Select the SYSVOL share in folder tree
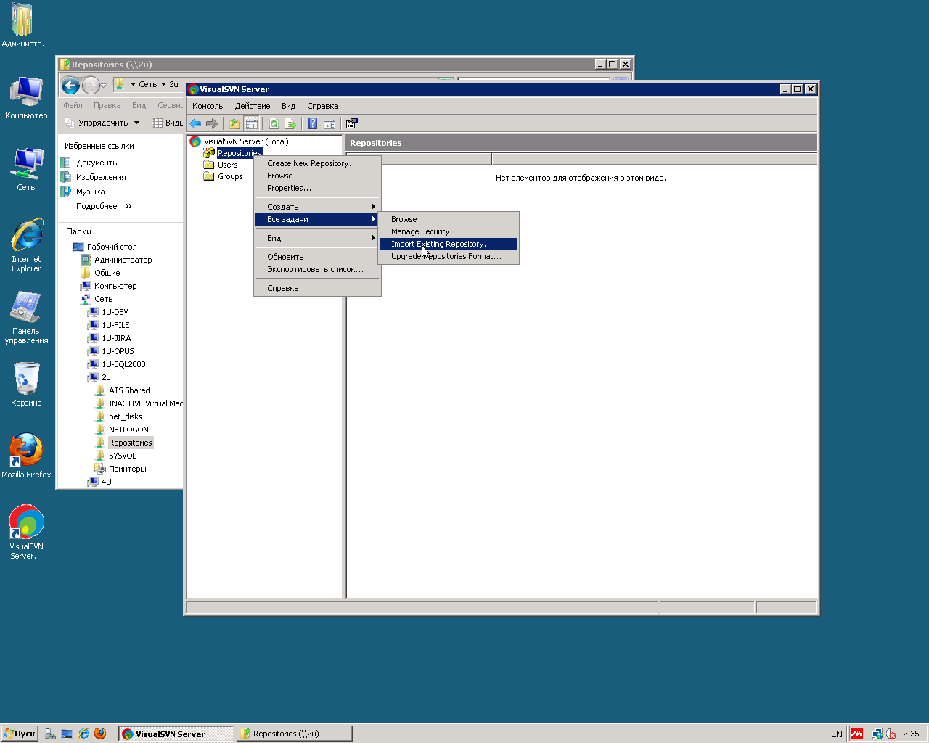Image resolution: width=929 pixels, height=743 pixels. point(122,456)
